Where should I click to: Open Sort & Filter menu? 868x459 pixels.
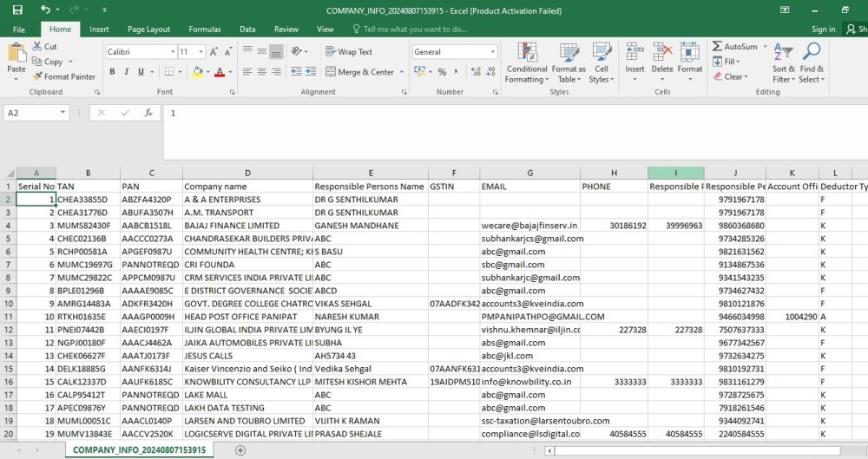coord(783,63)
